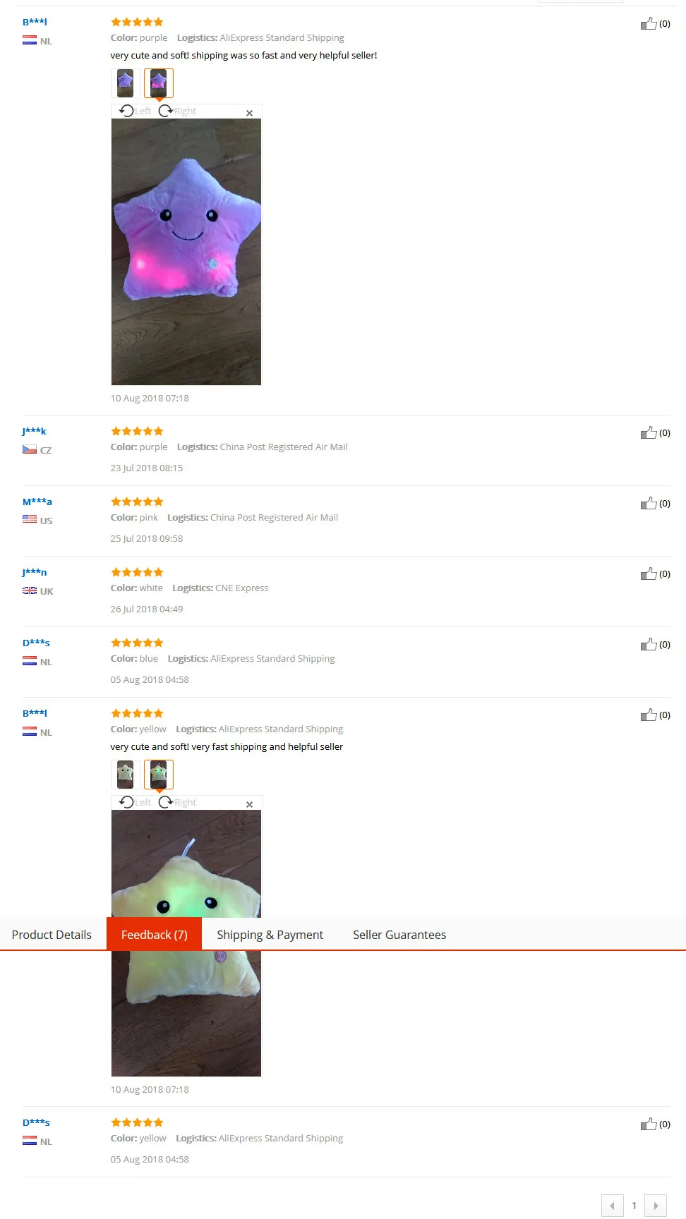Close the enlarged purple star photo
This screenshot has width=686, height=1219.
pos(249,113)
